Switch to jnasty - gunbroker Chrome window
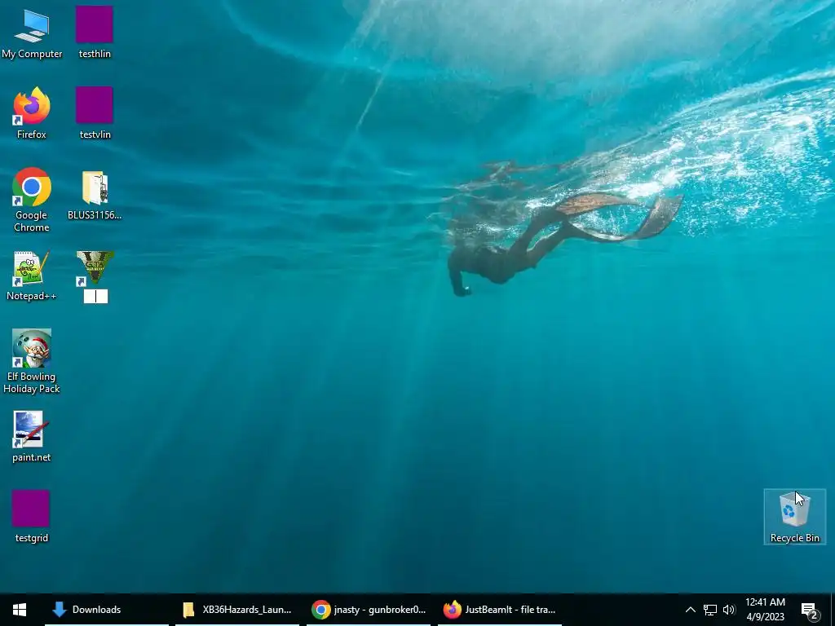The width and height of the screenshot is (835, 626). click(369, 610)
